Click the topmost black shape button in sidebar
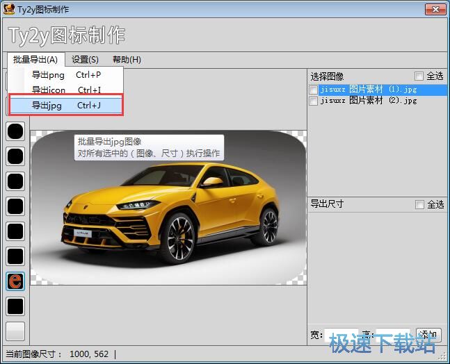The width and height of the screenshot is (450, 364). point(15,131)
